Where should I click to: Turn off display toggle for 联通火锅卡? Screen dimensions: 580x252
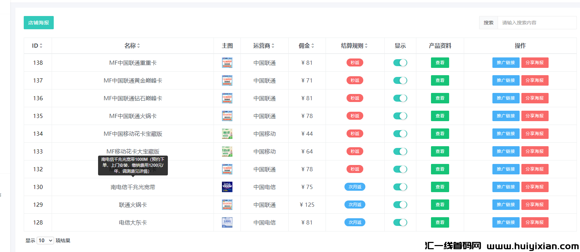(400, 205)
